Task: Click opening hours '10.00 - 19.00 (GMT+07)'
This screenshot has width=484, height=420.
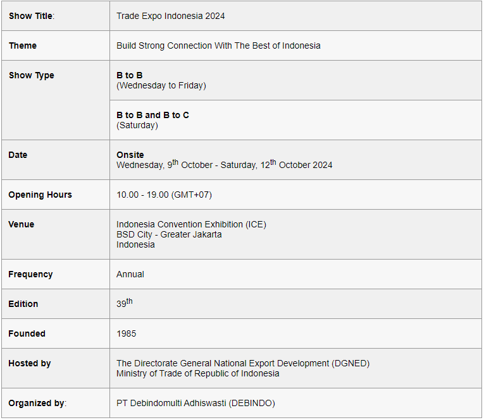Action: point(164,195)
